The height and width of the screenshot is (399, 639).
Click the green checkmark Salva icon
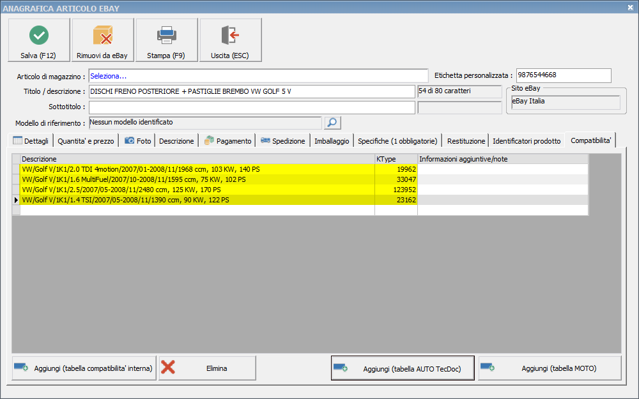pyautogui.click(x=39, y=35)
